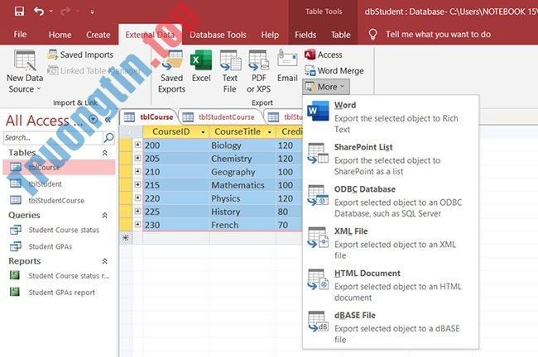
Task: Switch to tblCourse document tab
Action: [x=149, y=117]
